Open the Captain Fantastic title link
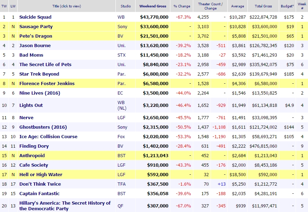Image resolution: width=308 pixels, height=212 pixels. 39,194
